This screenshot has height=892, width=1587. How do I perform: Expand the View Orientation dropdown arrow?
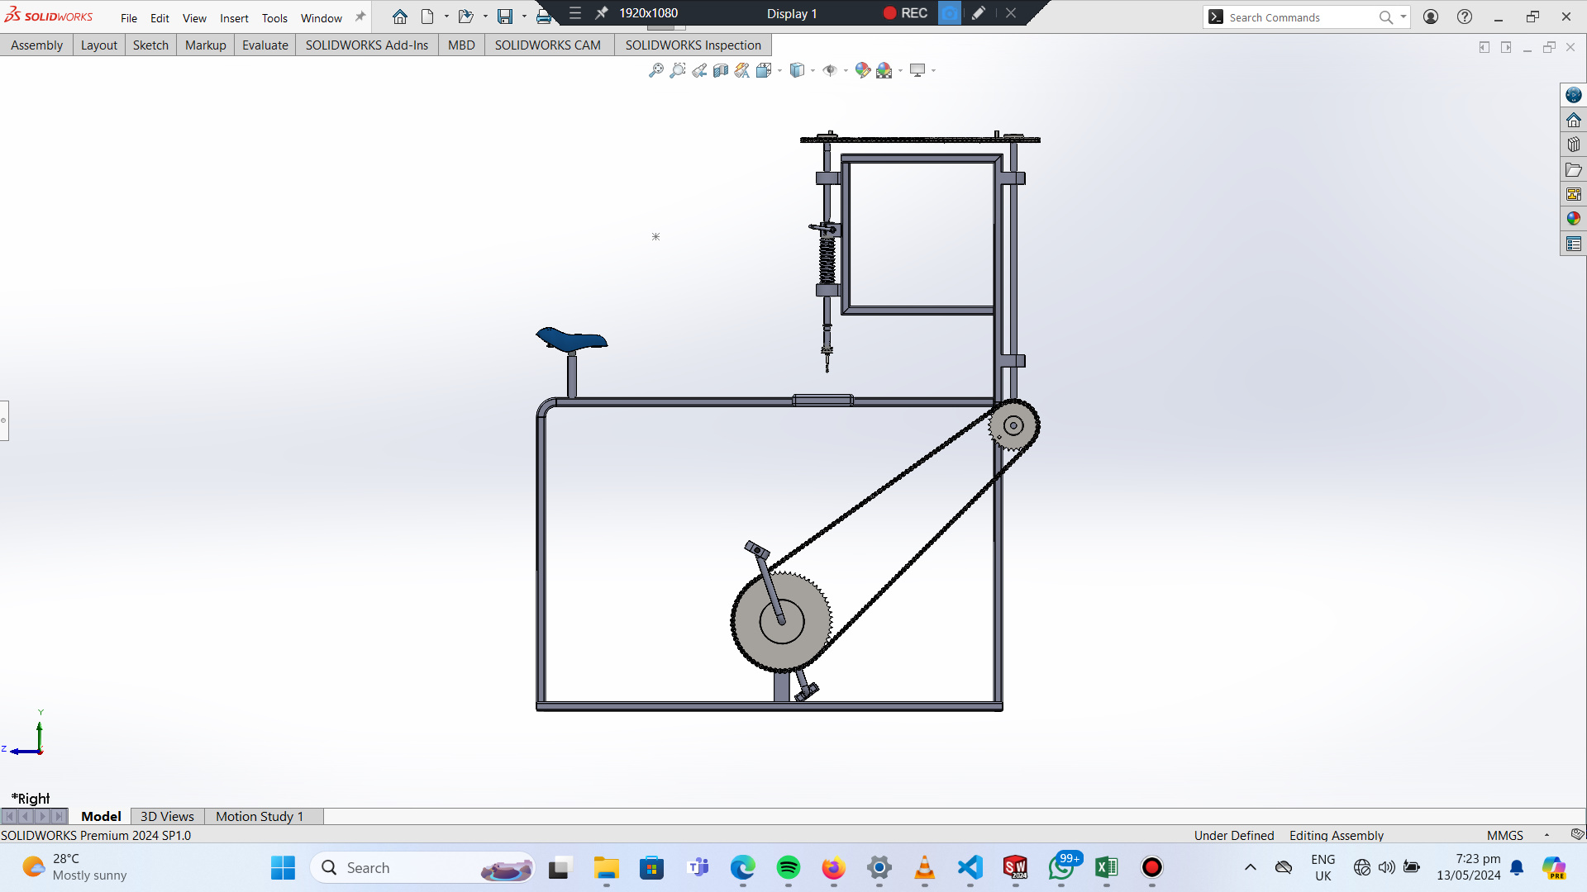(x=779, y=71)
